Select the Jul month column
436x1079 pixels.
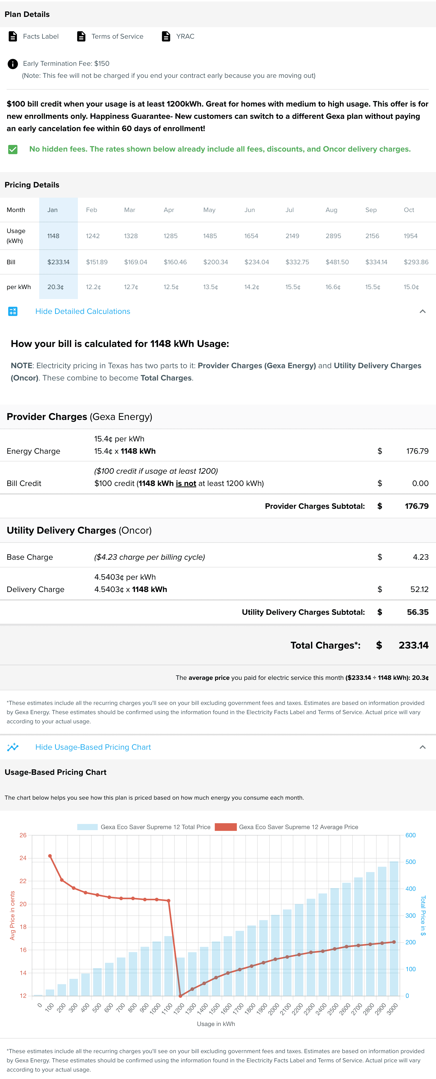point(290,210)
